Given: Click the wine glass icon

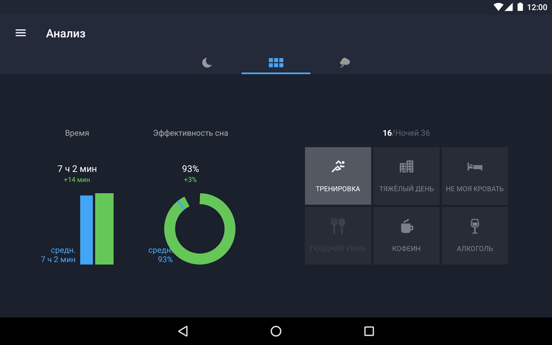Looking at the screenshot, I should tap(475, 226).
